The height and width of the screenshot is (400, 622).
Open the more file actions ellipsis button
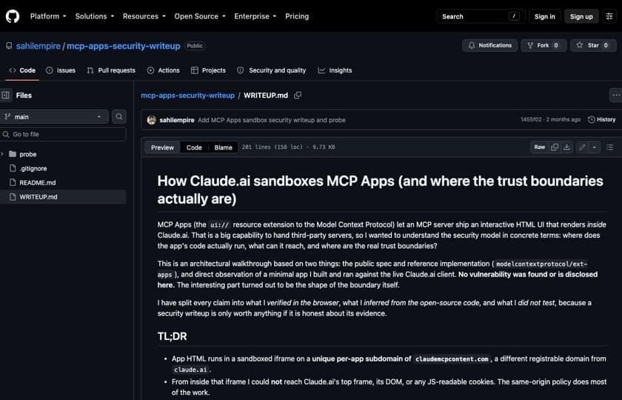click(615, 96)
